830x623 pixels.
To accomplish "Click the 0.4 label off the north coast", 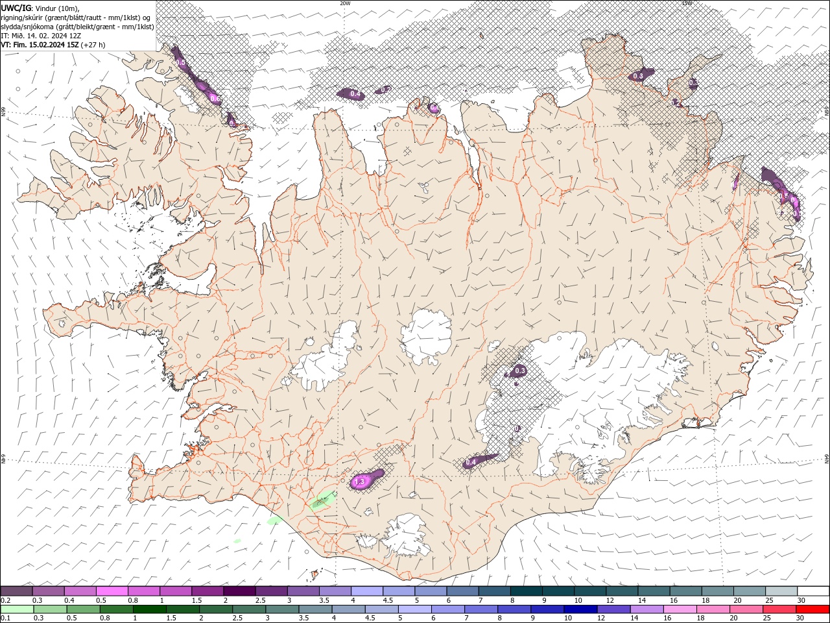I will (x=355, y=94).
